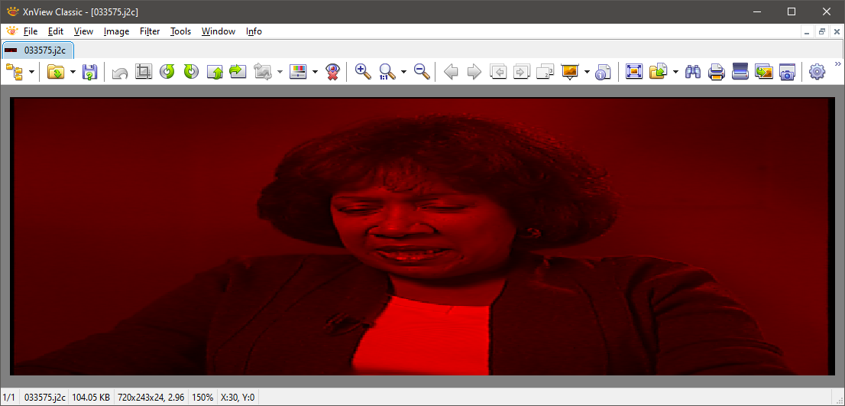Open the batch convert images icon
The height and width of the screenshot is (406, 845).
(x=763, y=72)
